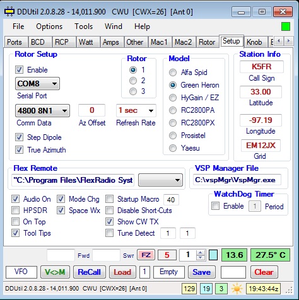Open the Help menu
The width and height of the screenshot is (299, 300).
tap(142, 26)
